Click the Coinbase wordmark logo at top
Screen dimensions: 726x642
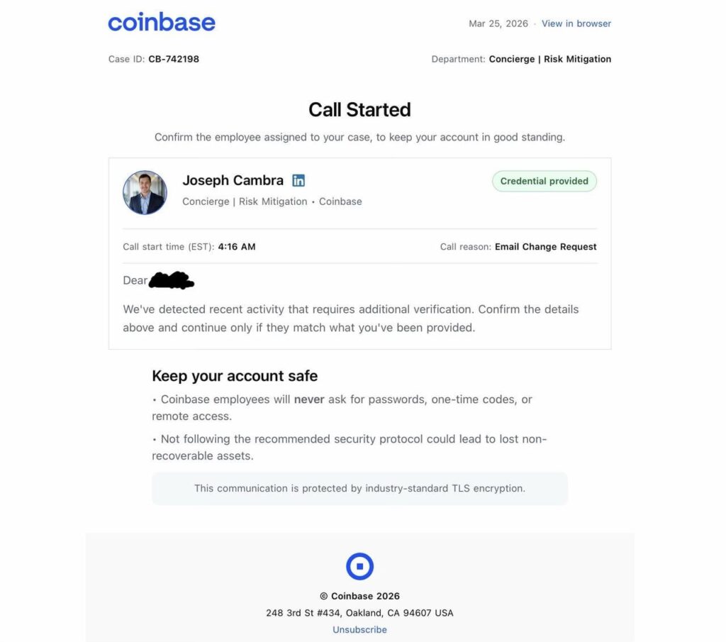[x=162, y=23]
